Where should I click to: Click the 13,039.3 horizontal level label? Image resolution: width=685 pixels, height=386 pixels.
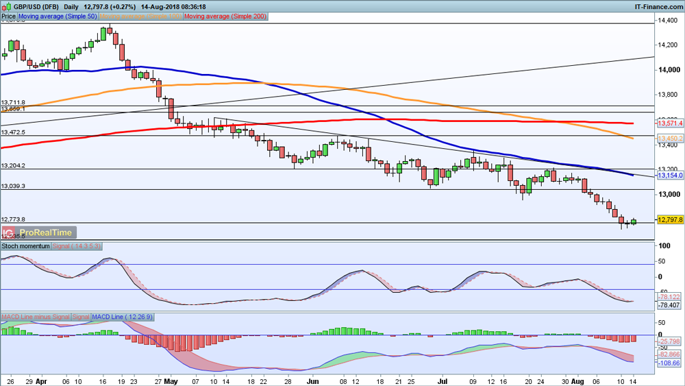(13, 186)
